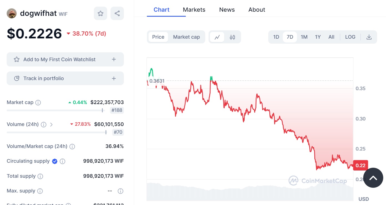Click the 36.94% volume ratio value
386x205 pixels.
(114, 146)
